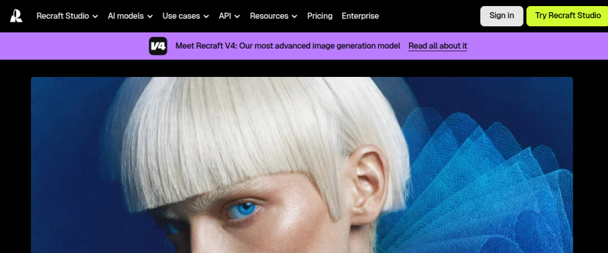Click the Try Recraft Studio button
Viewport: 608px width, 253px height.
pyautogui.click(x=567, y=16)
